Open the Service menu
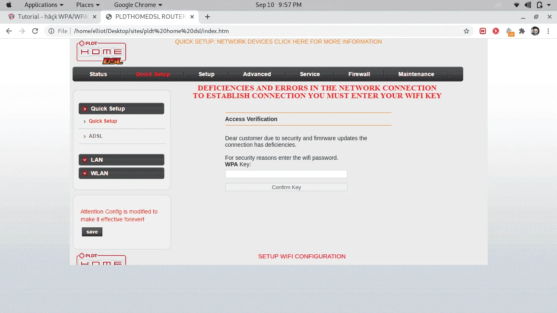Screen dimensions: 557x313 310,74
